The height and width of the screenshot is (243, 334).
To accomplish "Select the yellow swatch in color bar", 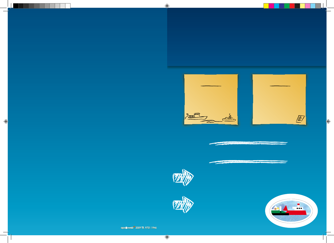I will (x=266, y=6).
